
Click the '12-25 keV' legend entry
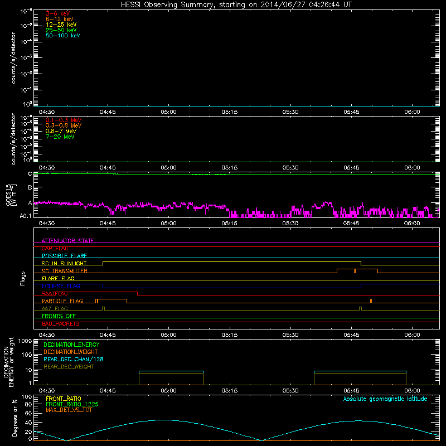point(61,25)
